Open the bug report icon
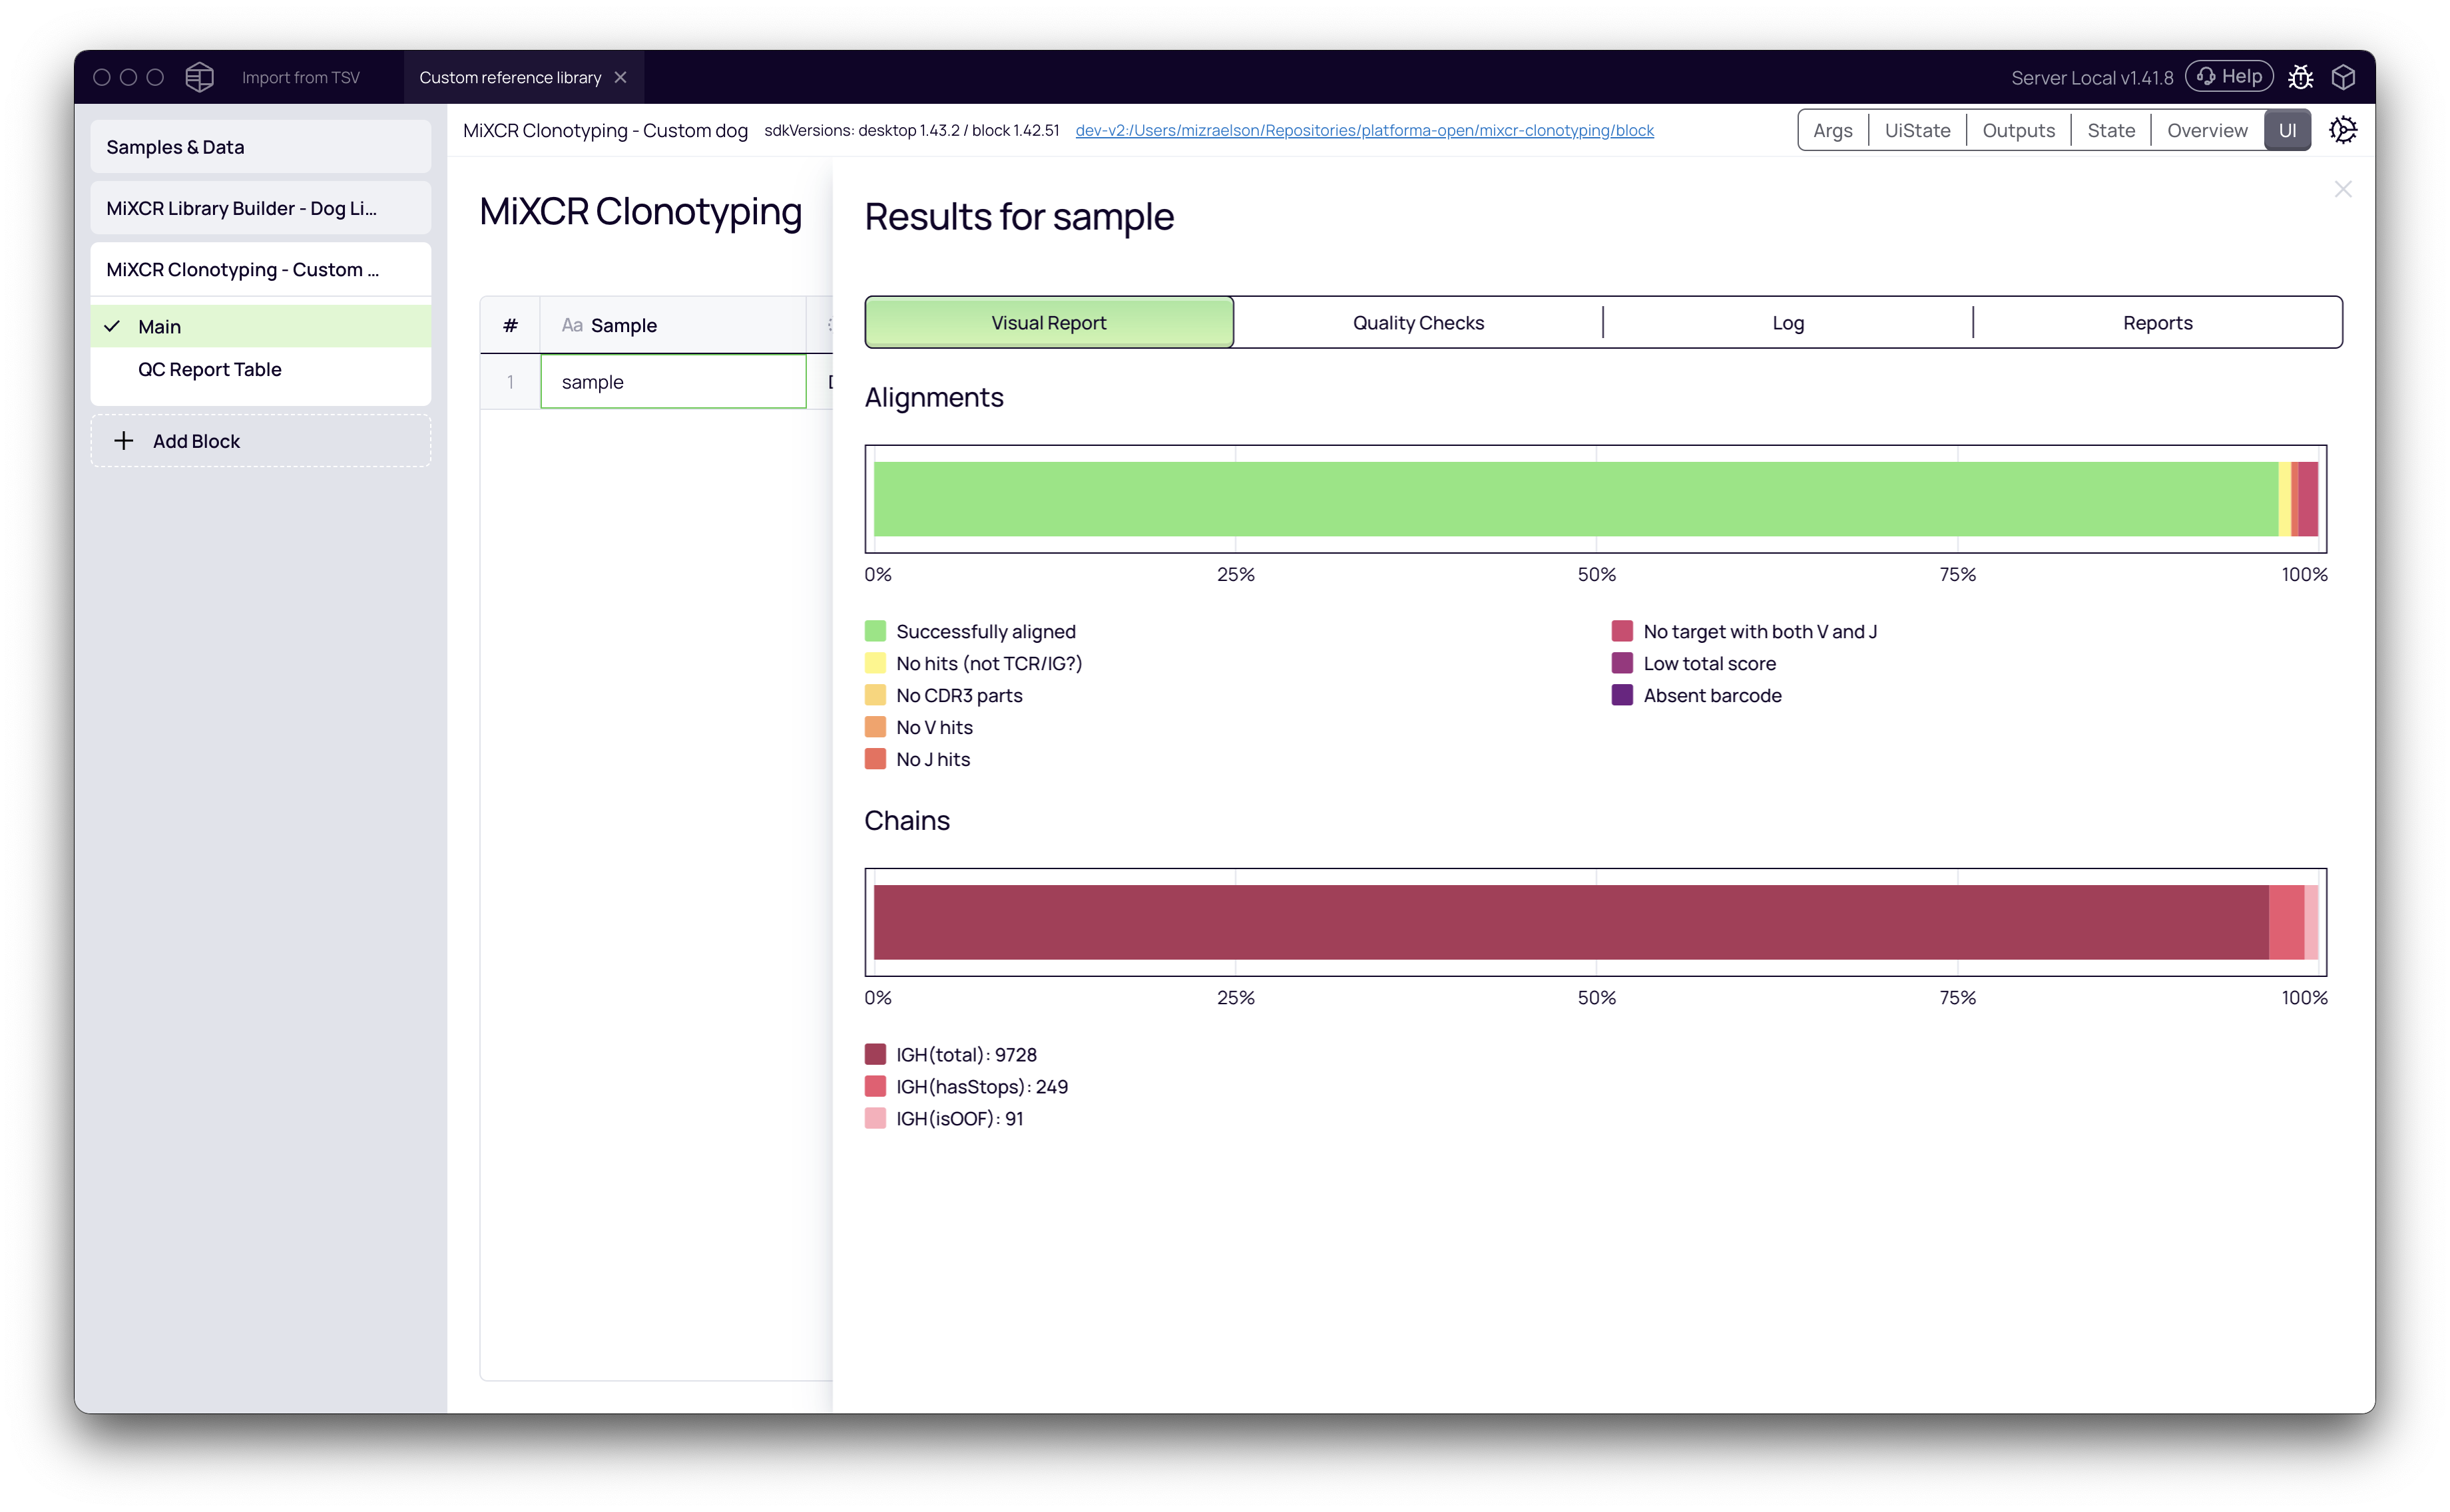Viewport: 2450px width, 1512px height. pyautogui.click(x=2300, y=77)
